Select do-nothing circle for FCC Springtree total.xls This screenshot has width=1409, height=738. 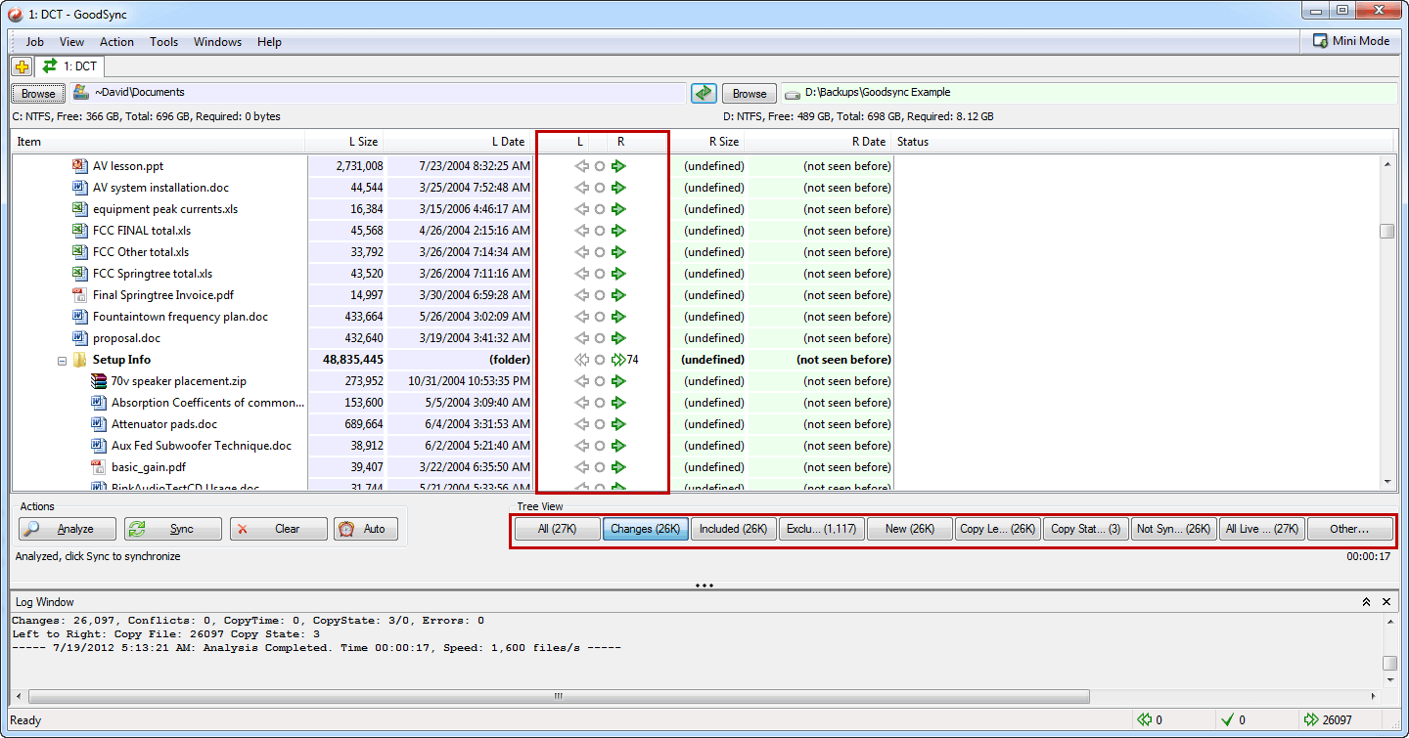(600, 274)
